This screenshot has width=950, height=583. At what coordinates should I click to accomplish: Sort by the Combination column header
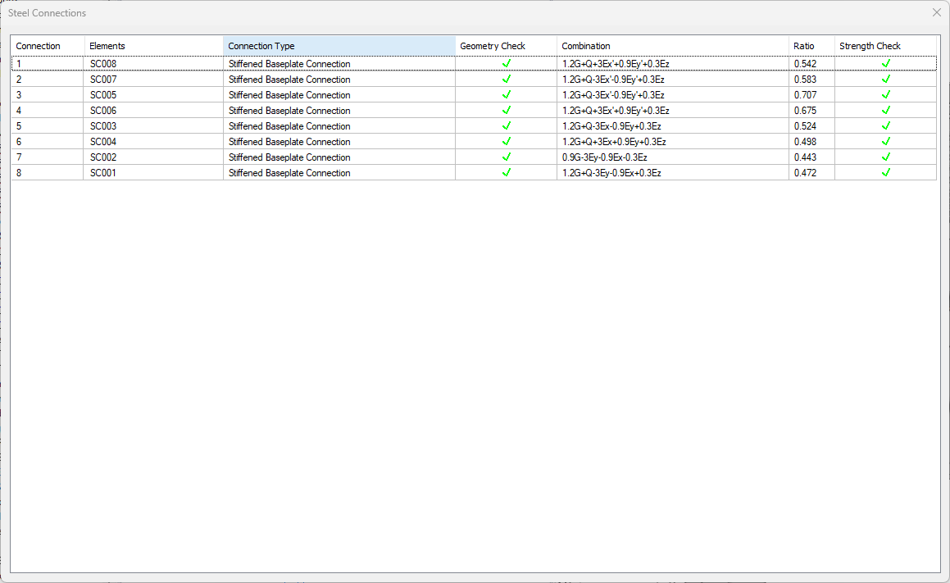[672, 46]
